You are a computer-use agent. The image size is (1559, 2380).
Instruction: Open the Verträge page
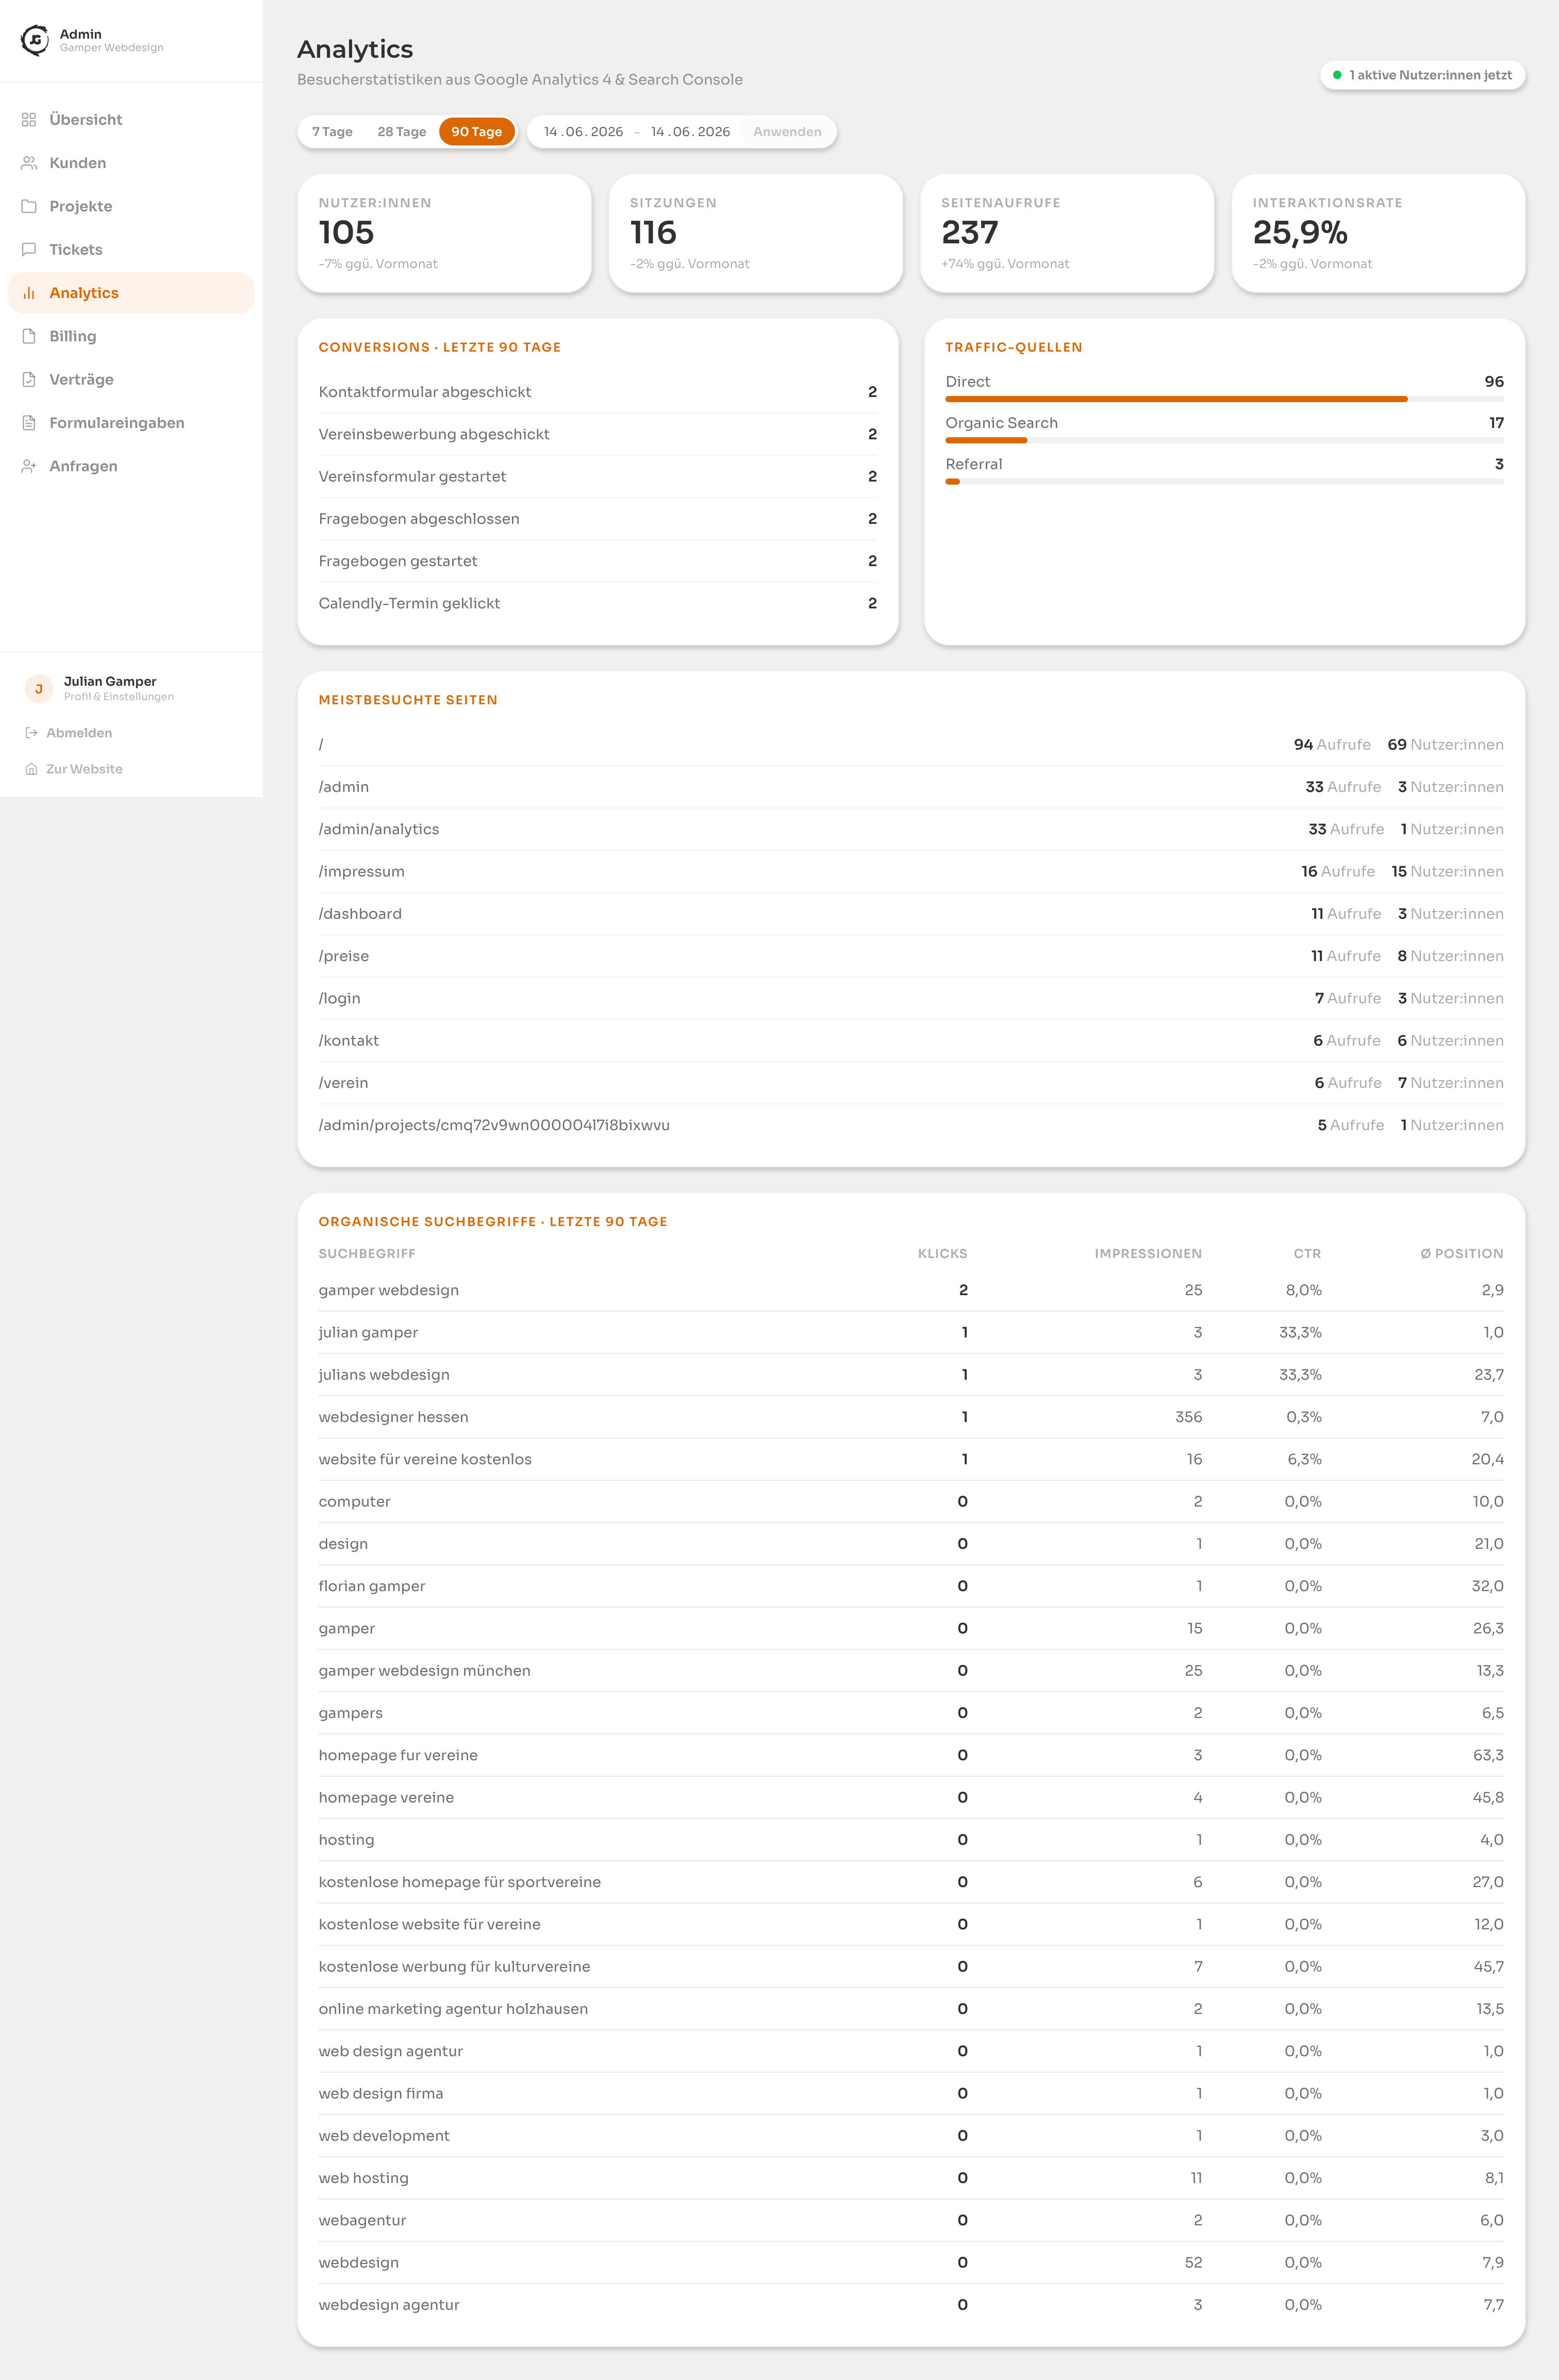pyautogui.click(x=131, y=380)
